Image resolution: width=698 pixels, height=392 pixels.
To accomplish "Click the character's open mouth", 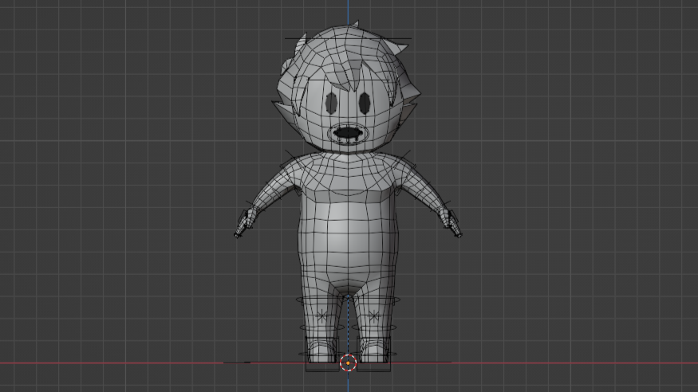I will point(347,134).
